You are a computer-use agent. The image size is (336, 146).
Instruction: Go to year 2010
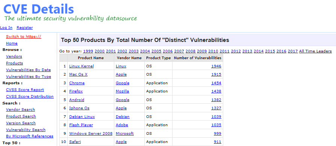point(213,51)
